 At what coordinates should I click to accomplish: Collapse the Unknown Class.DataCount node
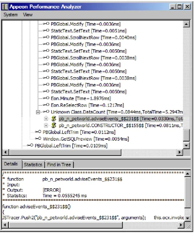point(38,112)
